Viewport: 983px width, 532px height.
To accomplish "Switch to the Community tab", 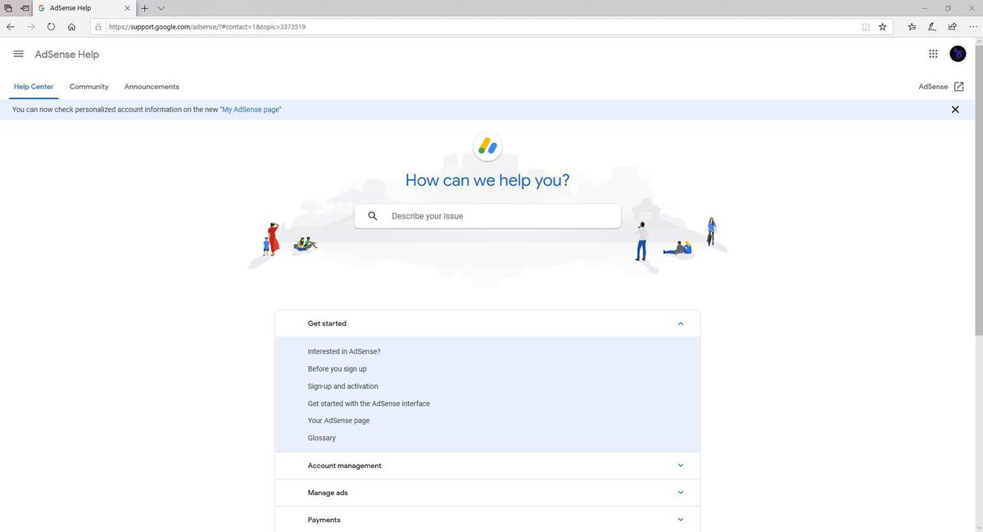I will pos(89,87).
